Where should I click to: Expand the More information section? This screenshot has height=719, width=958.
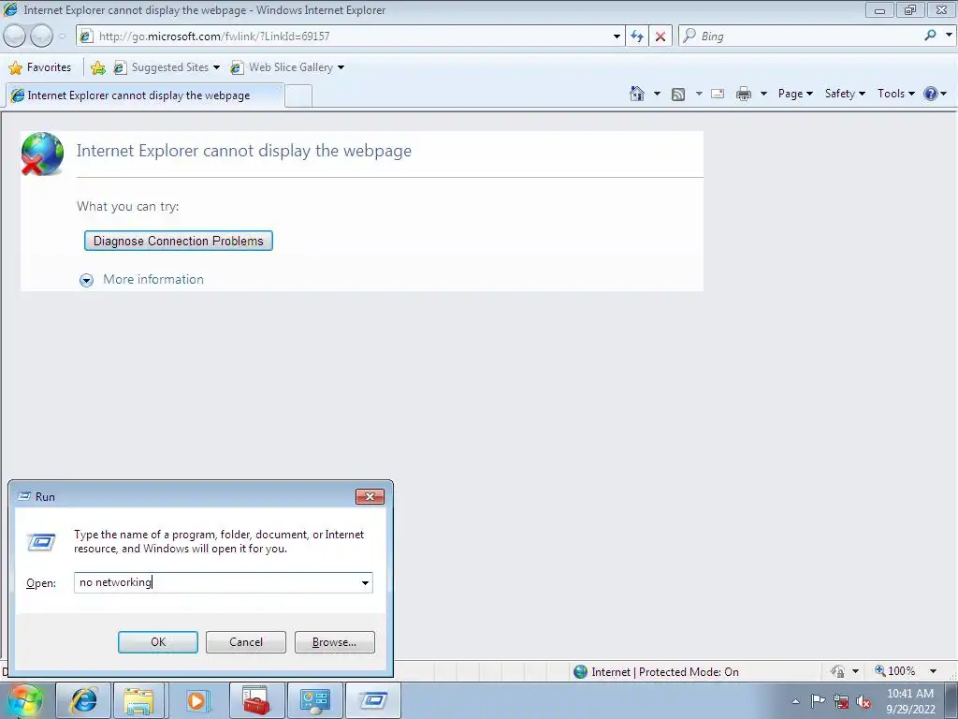142,279
